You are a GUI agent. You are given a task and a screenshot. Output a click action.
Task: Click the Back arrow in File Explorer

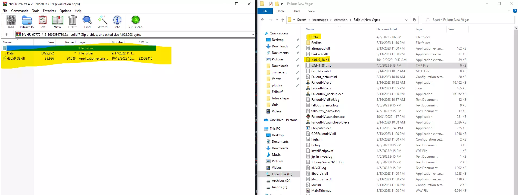pos(263,20)
